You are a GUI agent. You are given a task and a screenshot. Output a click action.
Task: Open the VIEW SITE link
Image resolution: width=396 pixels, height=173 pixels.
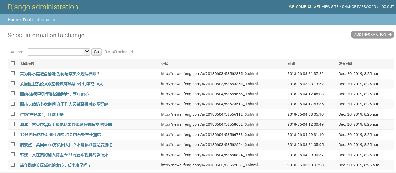(x=330, y=7)
